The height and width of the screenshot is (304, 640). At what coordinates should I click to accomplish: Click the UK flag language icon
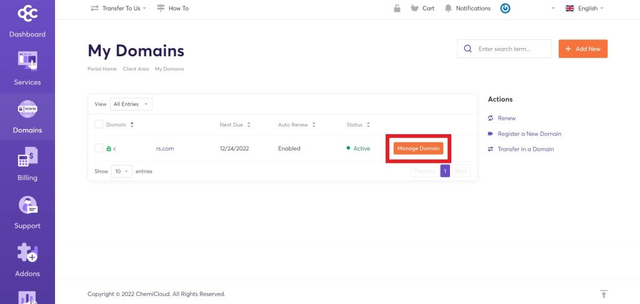pyautogui.click(x=570, y=8)
